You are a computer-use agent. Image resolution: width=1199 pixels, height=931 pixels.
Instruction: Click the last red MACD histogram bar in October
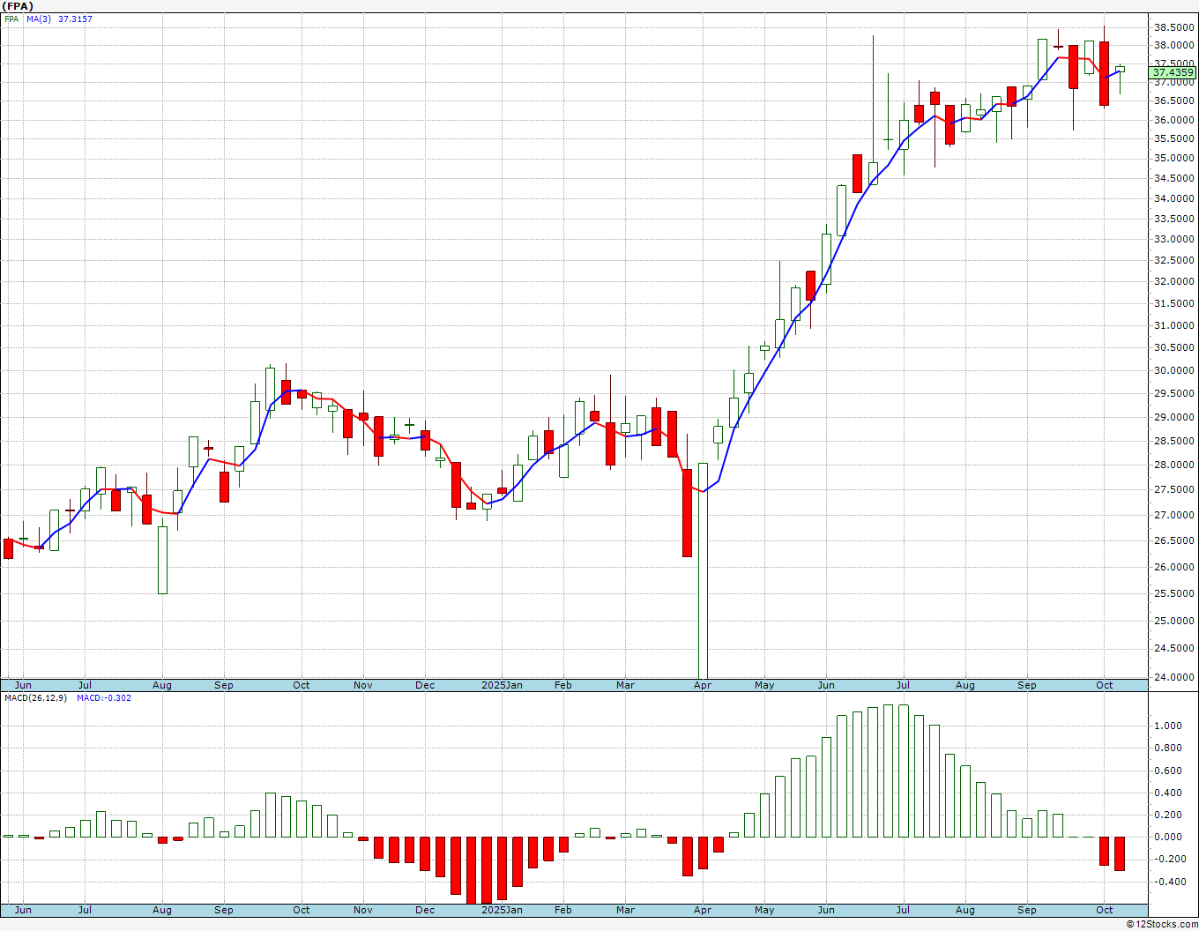tap(1120, 853)
